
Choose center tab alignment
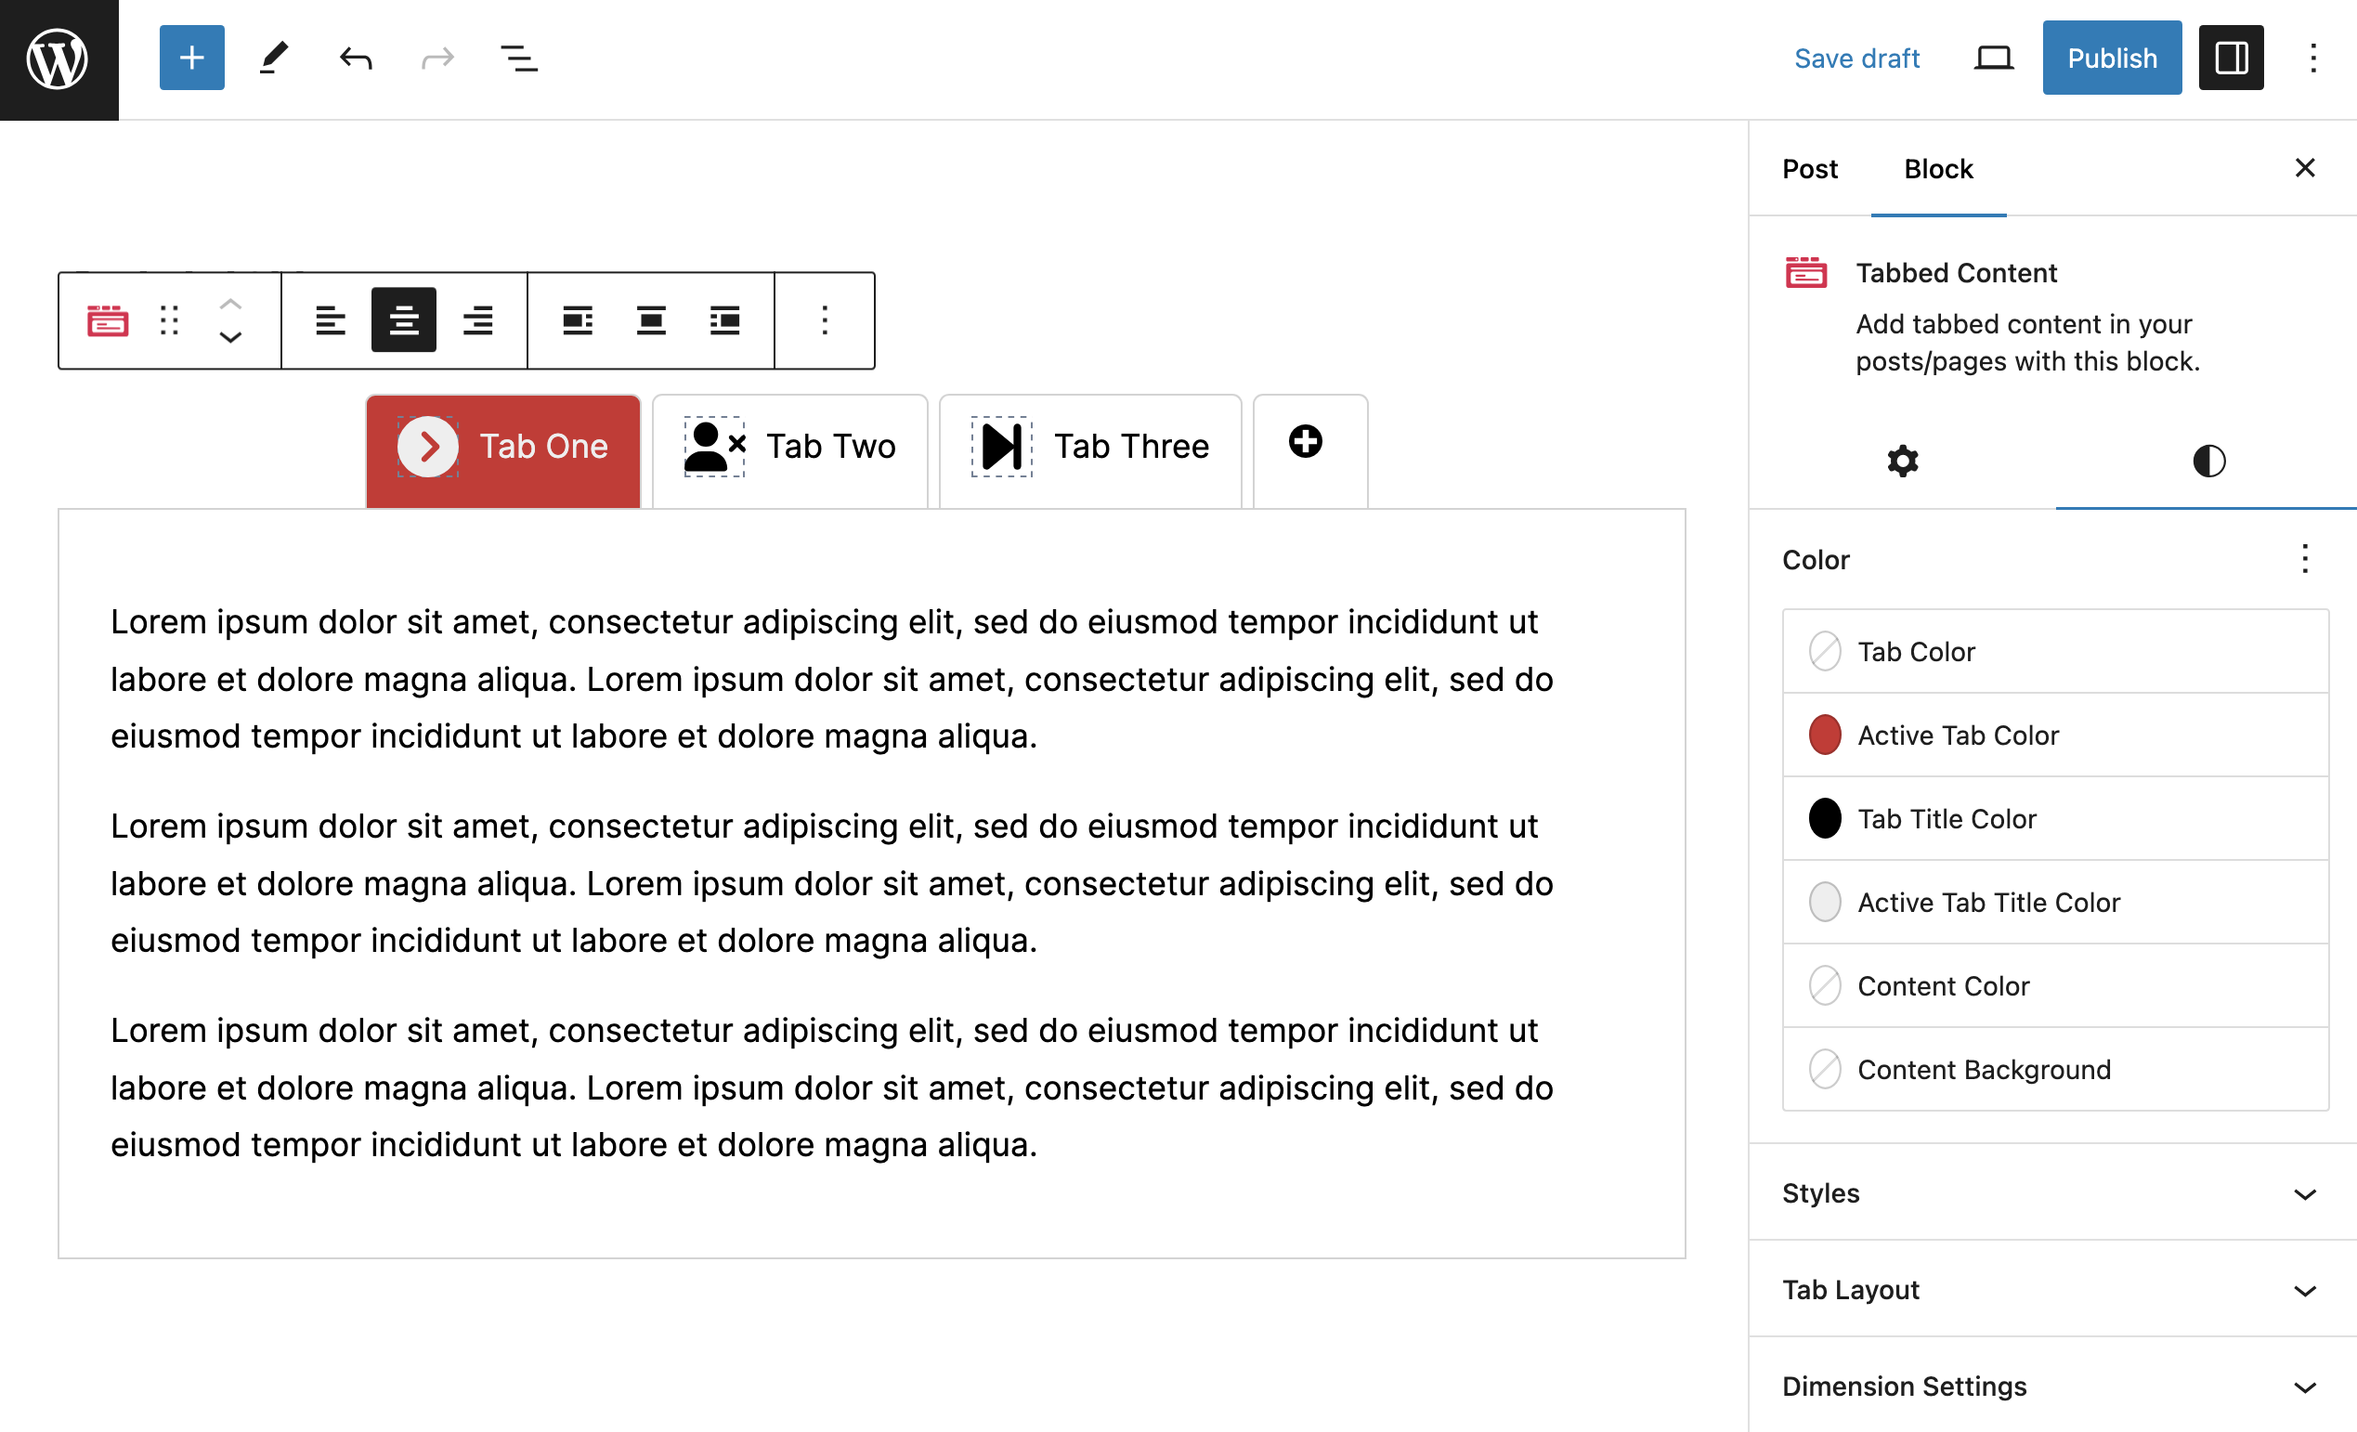404,320
